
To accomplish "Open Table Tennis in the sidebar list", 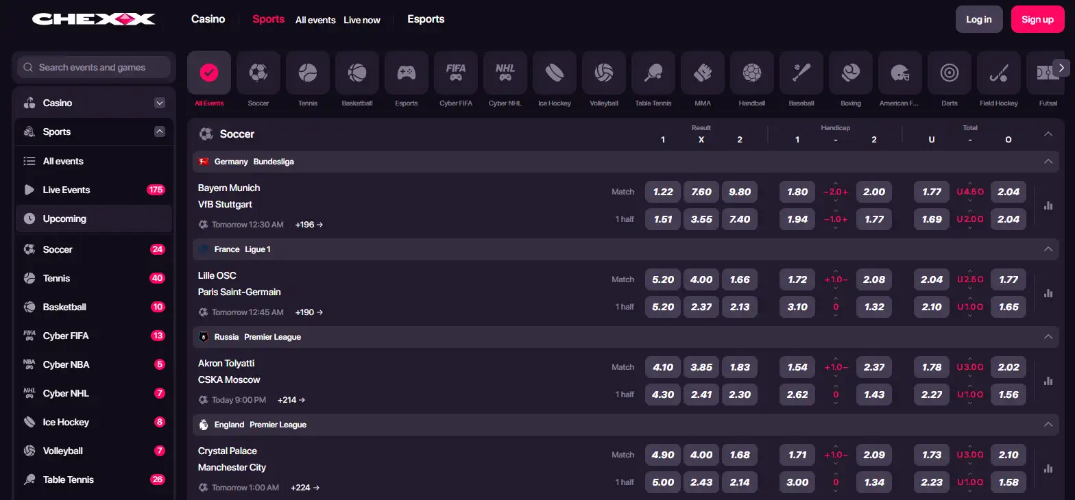I will tap(94, 479).
